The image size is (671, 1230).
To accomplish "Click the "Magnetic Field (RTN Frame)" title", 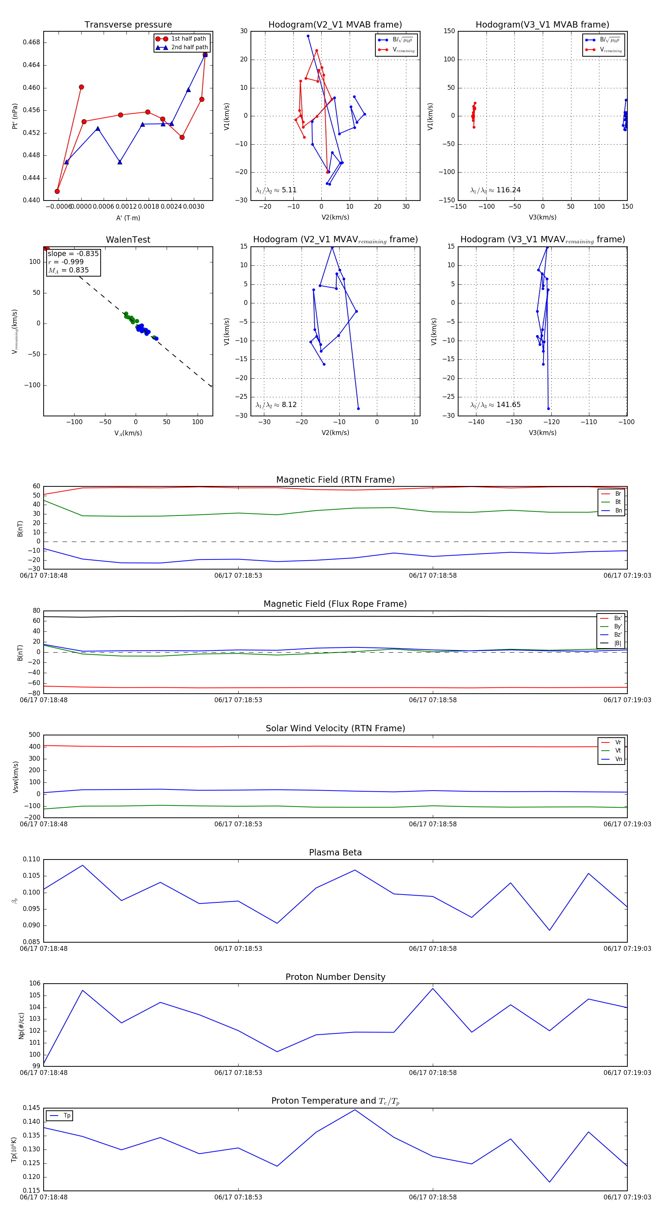I will click(335, 480).
